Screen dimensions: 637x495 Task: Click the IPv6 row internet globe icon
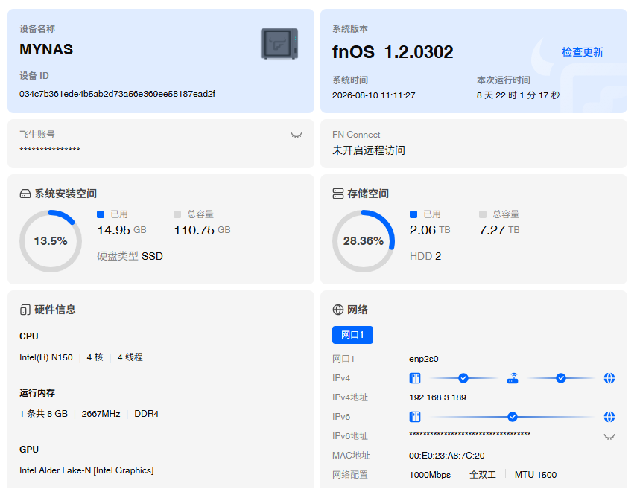point(609,417)
